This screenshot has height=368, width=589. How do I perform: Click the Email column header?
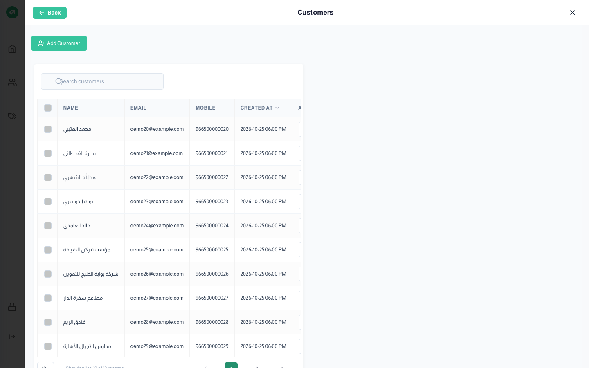tap(138, 108)
